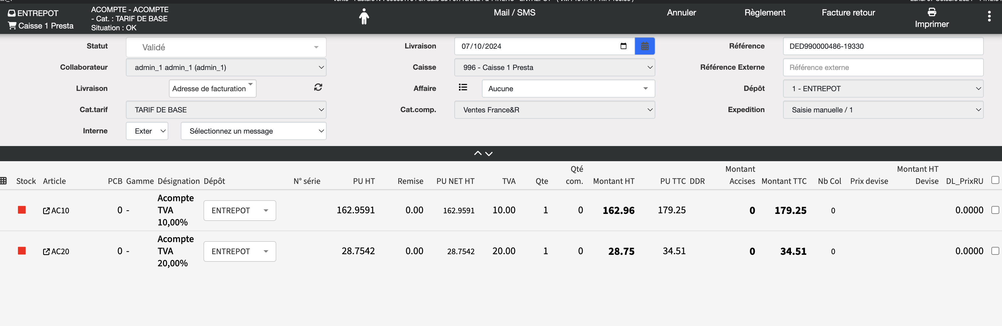1002x326 pixels.
Task: Open the Collaborateur dropdown
Action: [x=226, y=68]
